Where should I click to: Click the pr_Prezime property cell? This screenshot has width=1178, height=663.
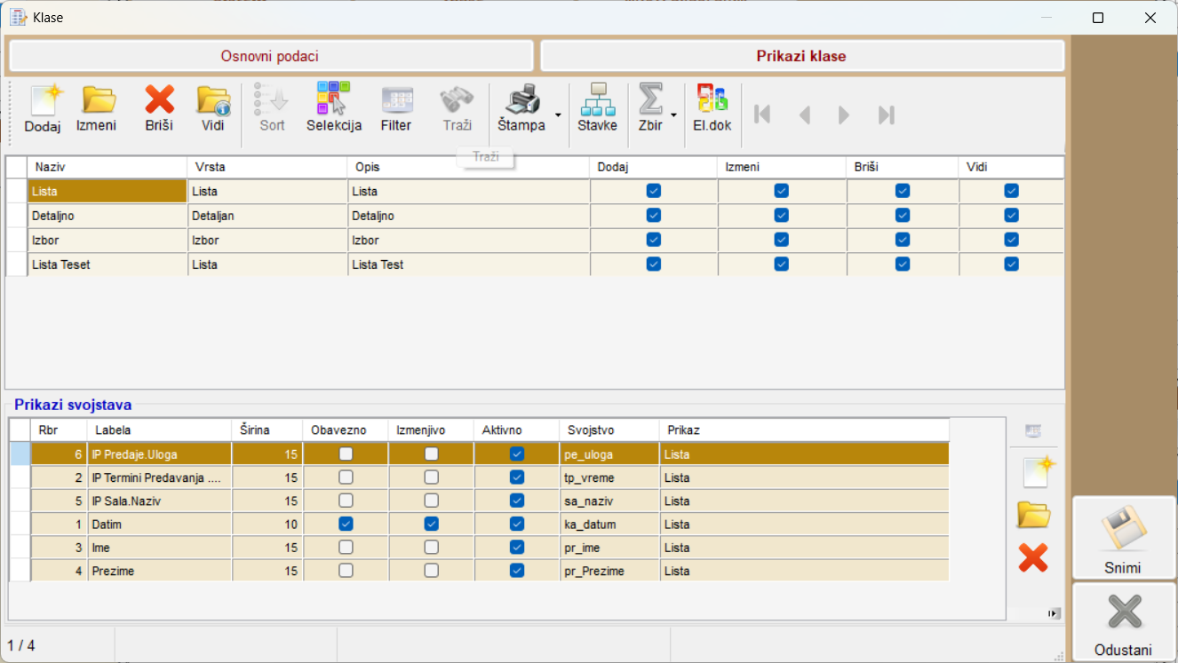coord(609,572)
